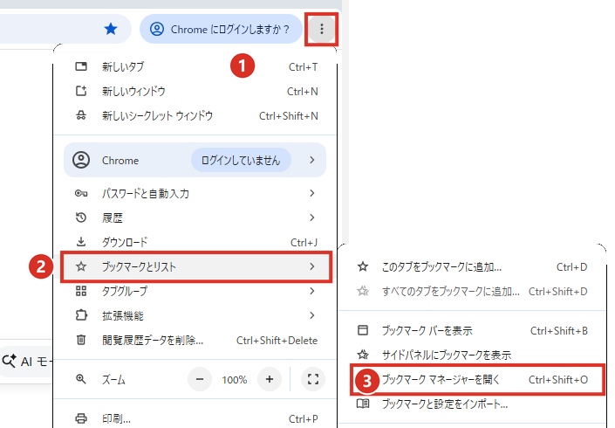Click the Ctrl+T shortcut text
The image size is (615, 428).
click(304, 67)
